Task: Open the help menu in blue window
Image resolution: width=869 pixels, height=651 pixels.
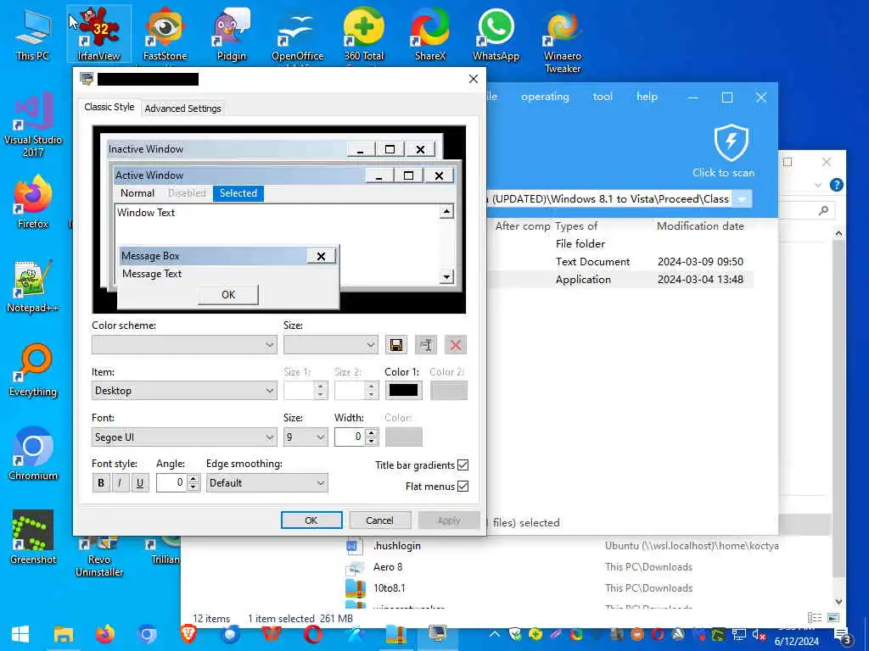Action: click(647, 97)
